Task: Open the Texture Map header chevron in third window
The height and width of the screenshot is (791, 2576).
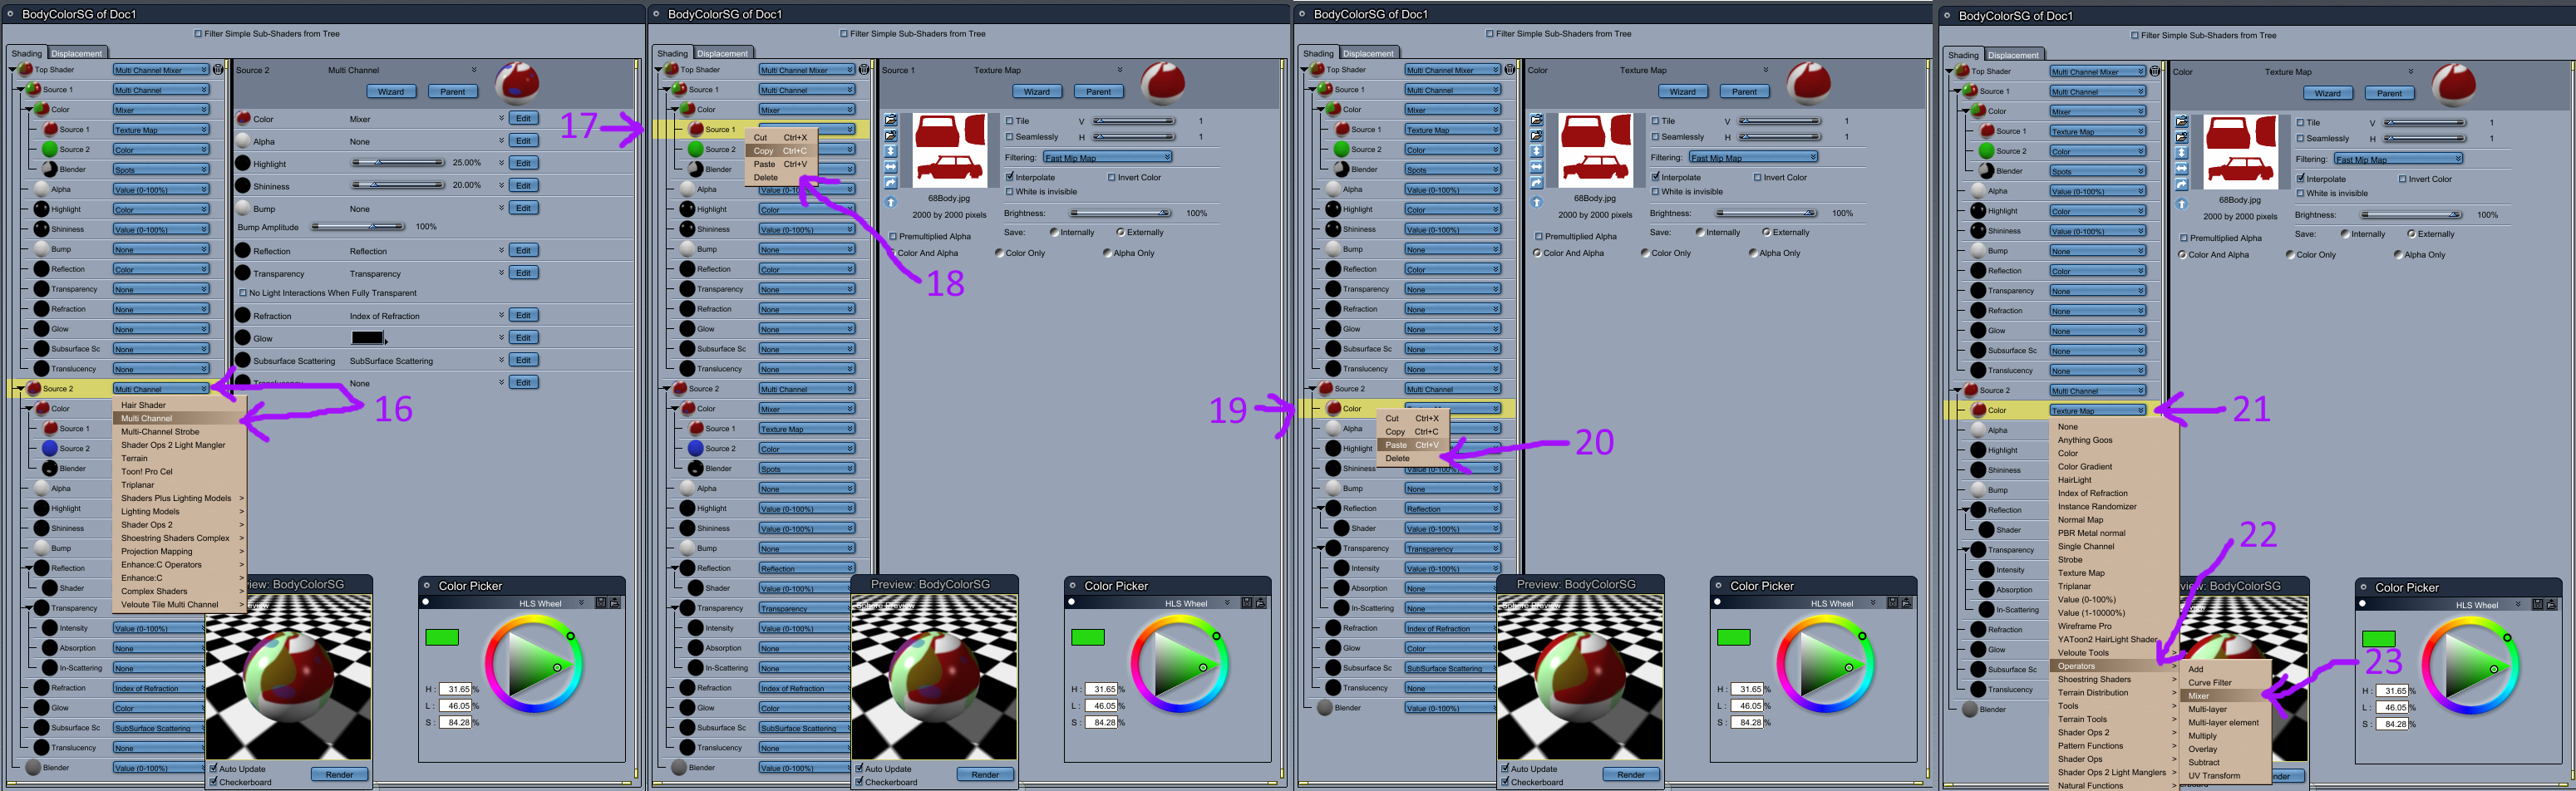Action: coord(1766,70)
